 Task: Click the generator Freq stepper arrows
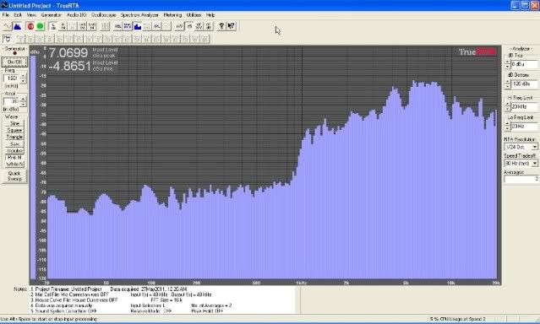[x=23, y=78]
